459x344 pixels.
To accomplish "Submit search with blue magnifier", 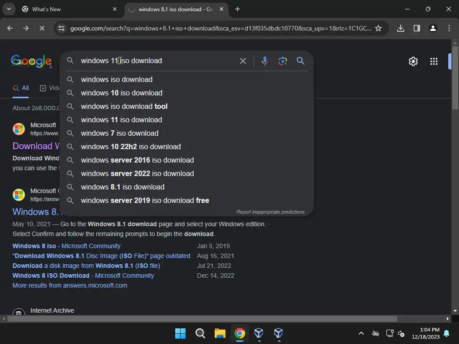I will coord(301,61).
